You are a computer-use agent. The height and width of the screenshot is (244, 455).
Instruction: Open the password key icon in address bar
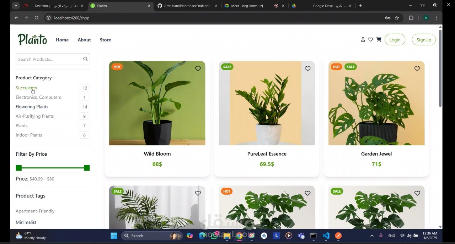388,18
